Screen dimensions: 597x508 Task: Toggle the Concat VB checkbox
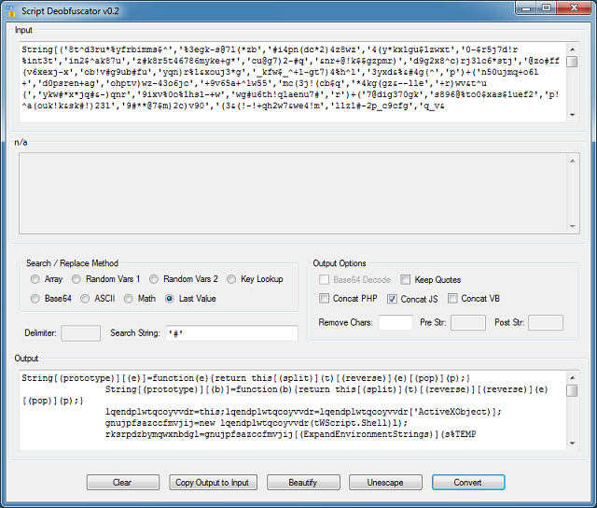452,299
